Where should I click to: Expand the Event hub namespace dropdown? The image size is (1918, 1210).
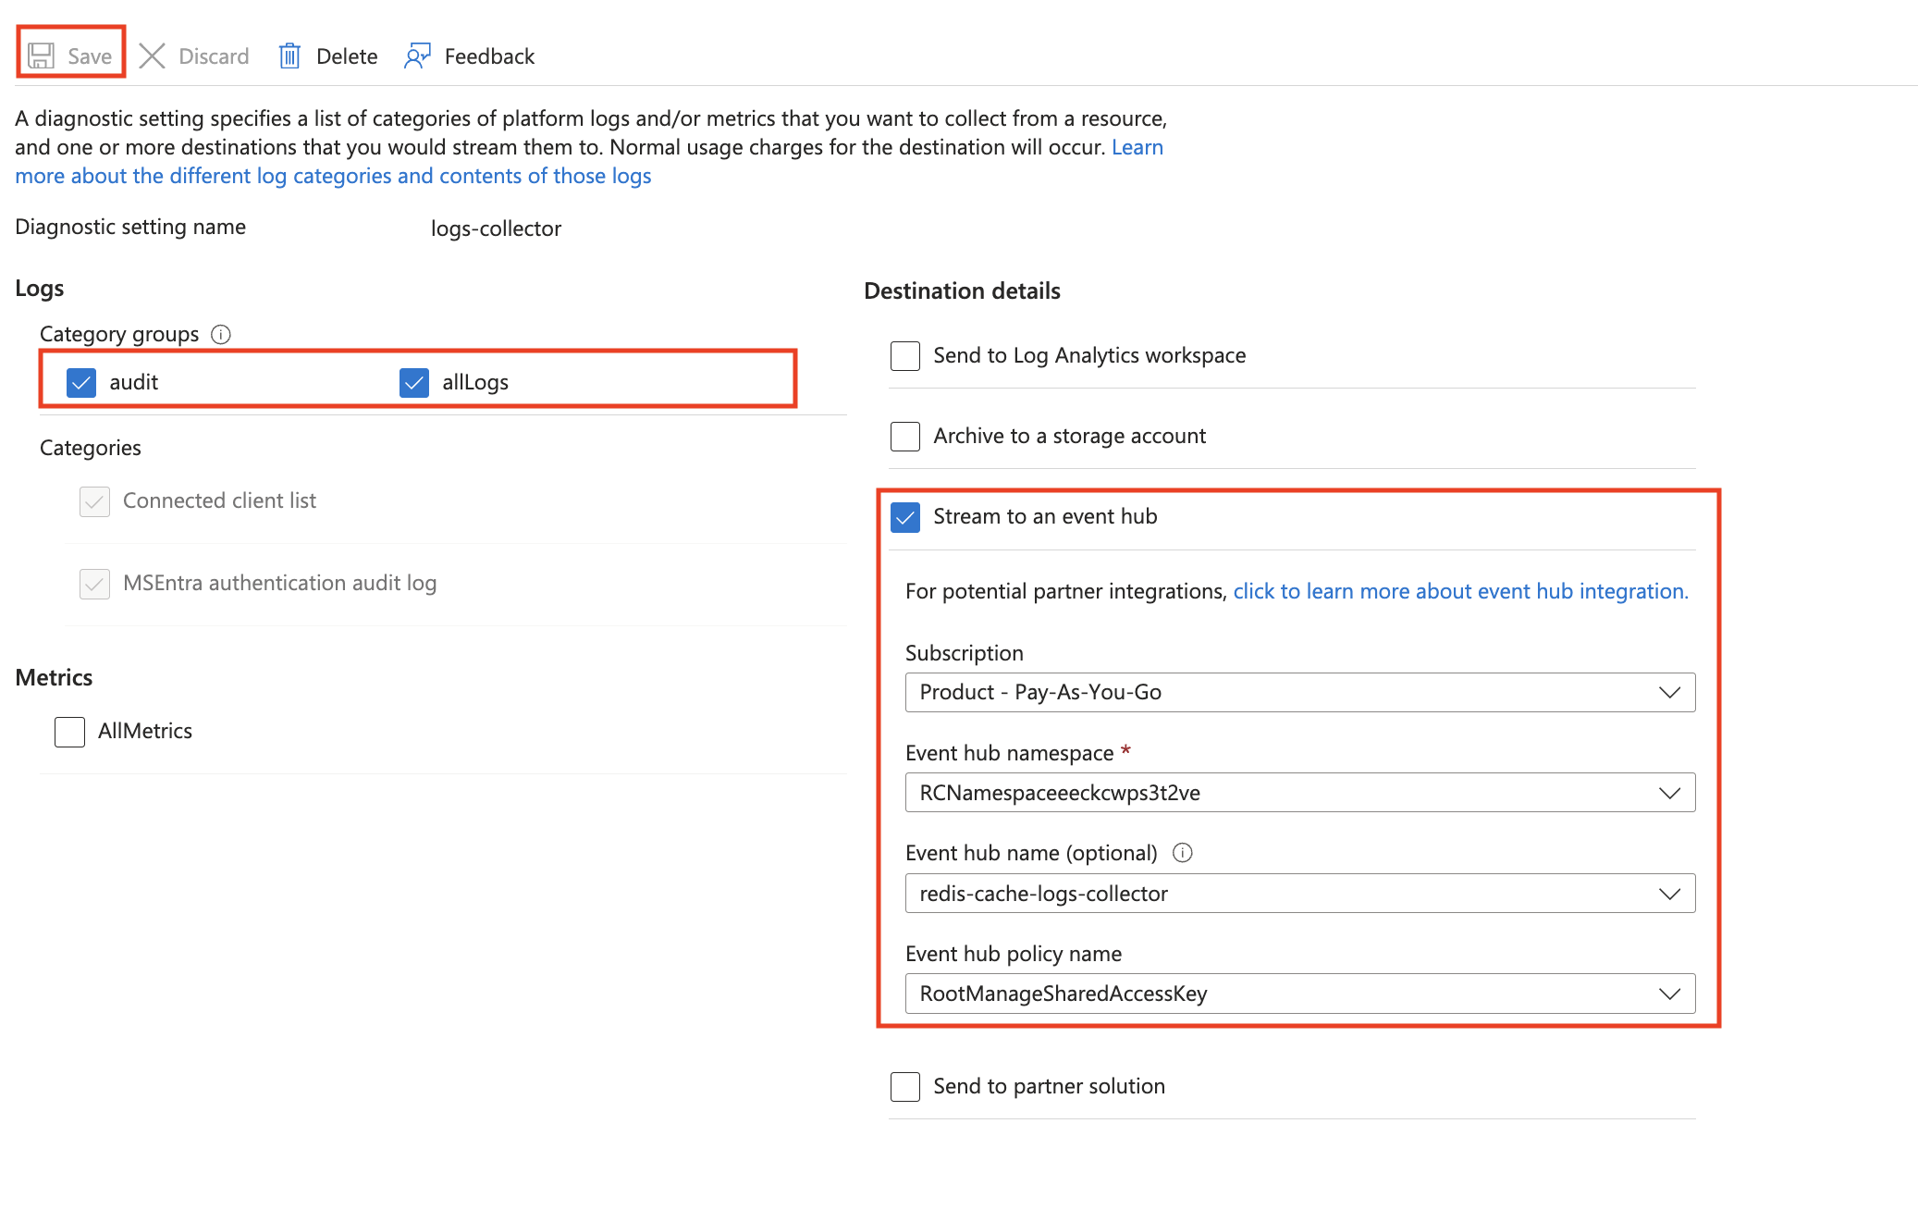(1299, 793)
